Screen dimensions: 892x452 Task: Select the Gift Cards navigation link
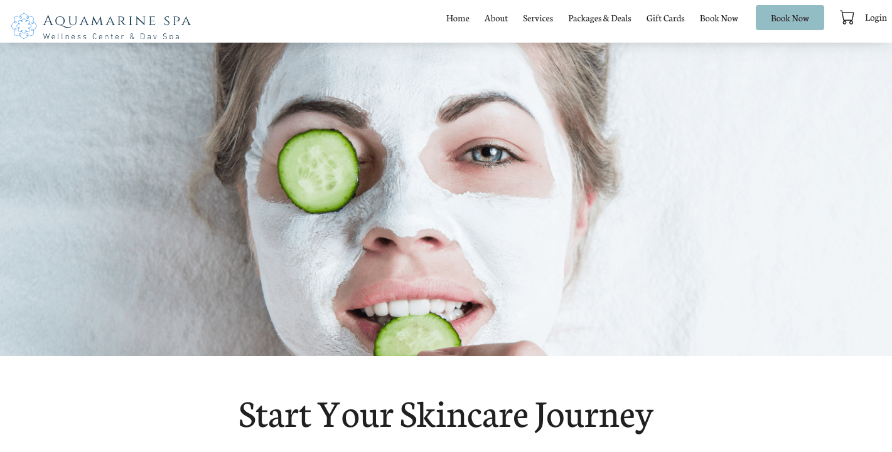pos(665,18)
